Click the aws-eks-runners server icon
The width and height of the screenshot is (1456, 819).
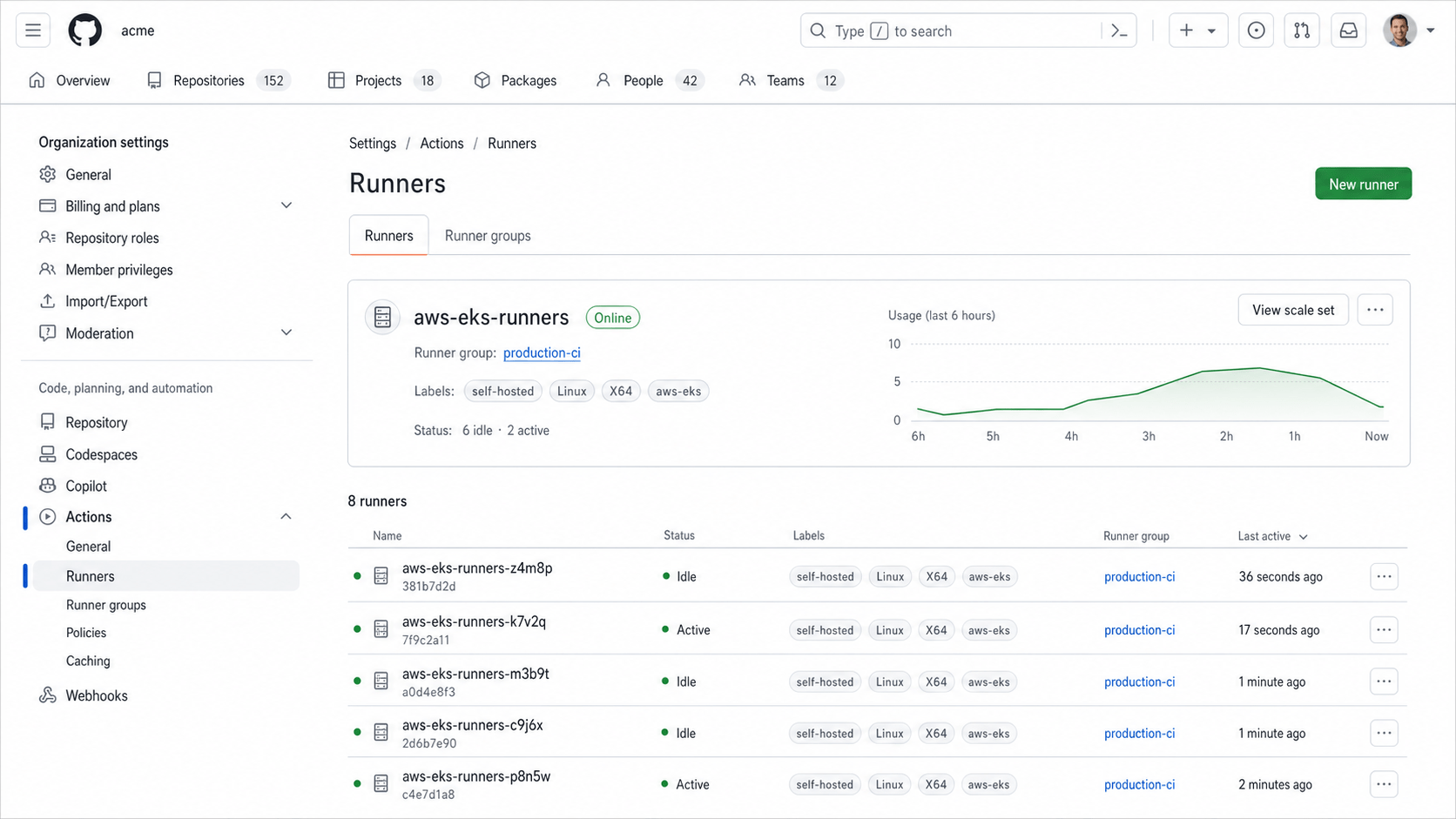[382, 317]
